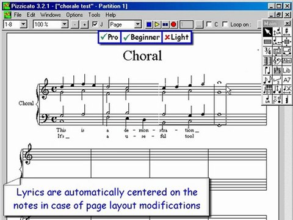Select the arrow selection tool

(267, 32)
